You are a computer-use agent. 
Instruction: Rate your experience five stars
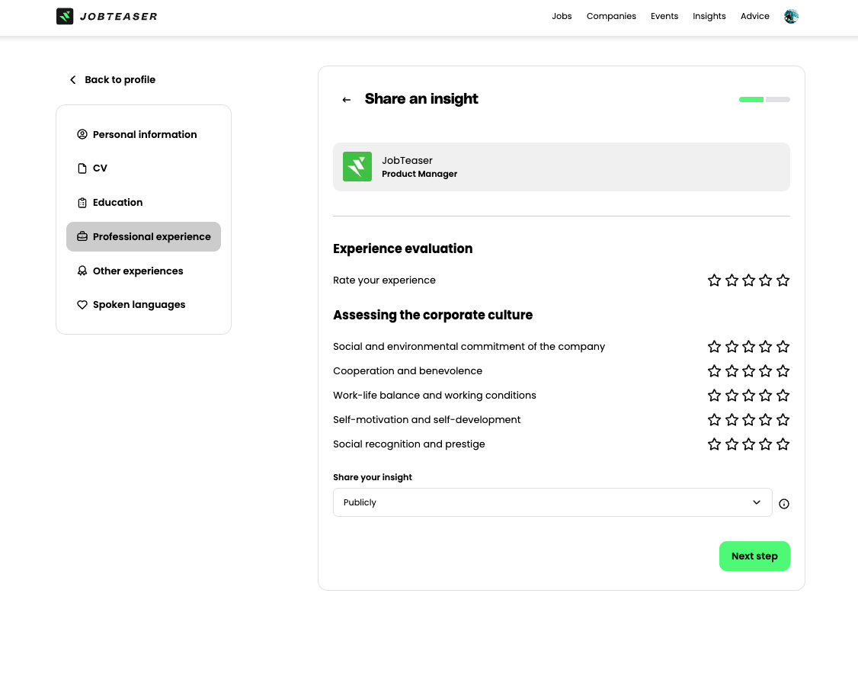pyautogui.click(x=783, y=281)
